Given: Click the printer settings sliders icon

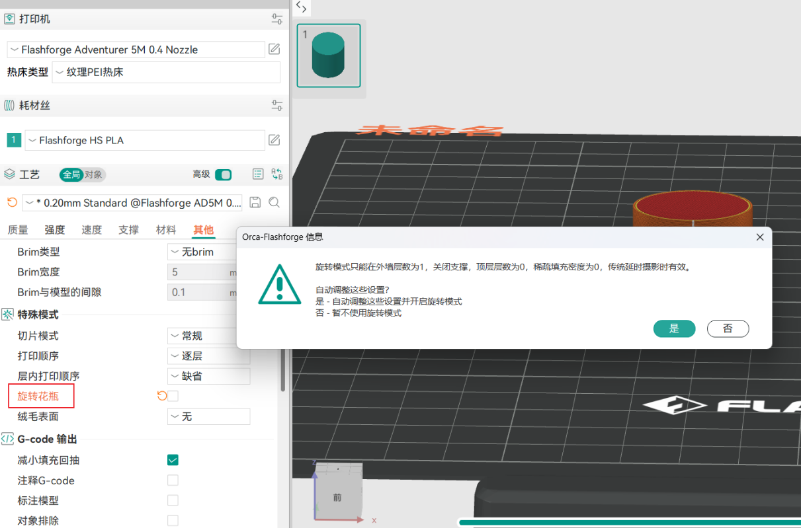Looking at the screenshot, I should 277,19.
